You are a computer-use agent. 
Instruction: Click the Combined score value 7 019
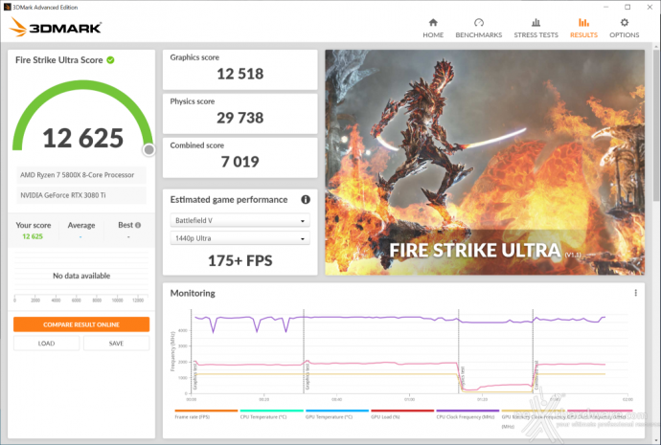239,162
